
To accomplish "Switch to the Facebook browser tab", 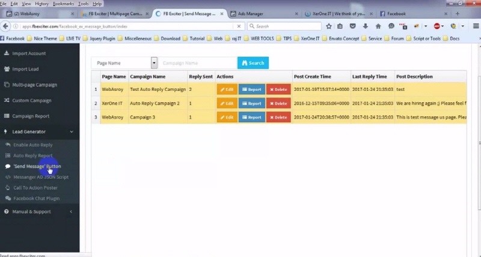I will click(414, 13).
